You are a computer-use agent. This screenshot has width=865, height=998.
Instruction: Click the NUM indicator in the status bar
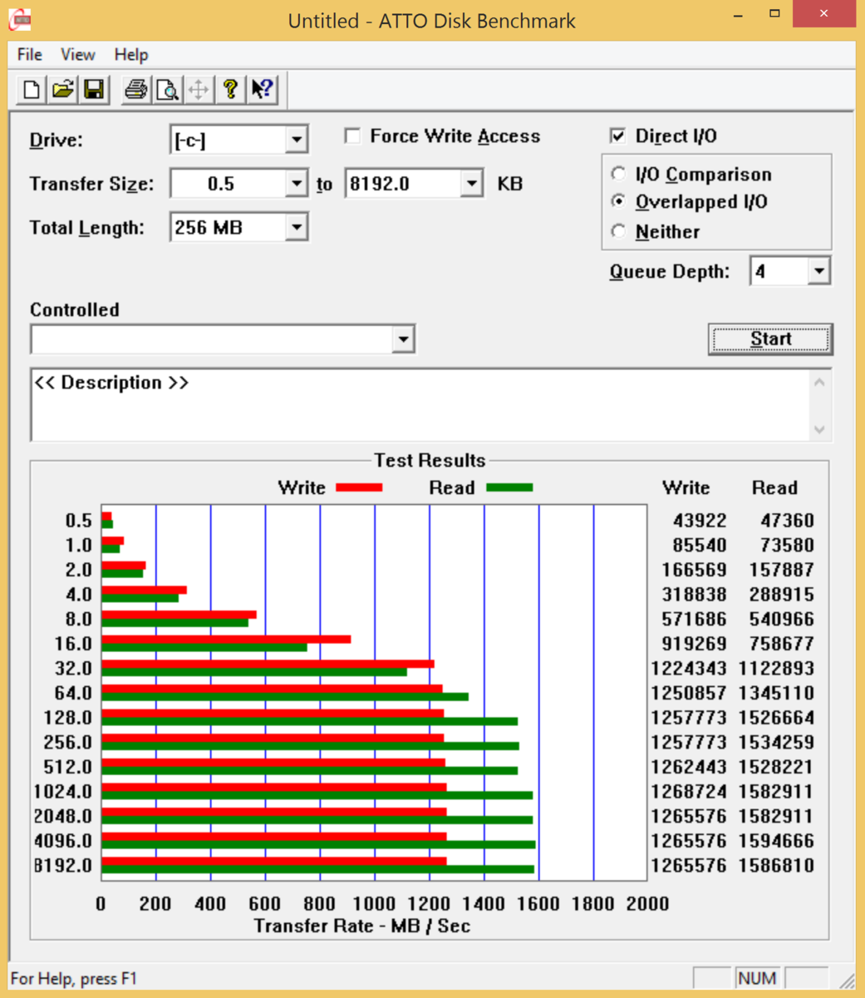756,979
